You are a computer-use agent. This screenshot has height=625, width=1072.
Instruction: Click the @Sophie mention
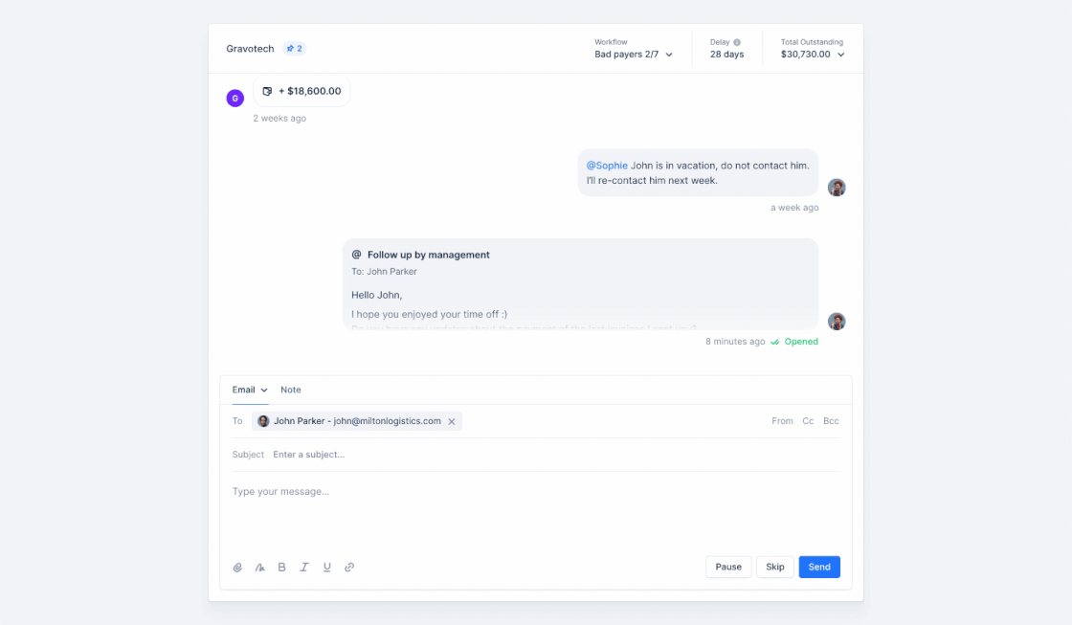(607, 166)
